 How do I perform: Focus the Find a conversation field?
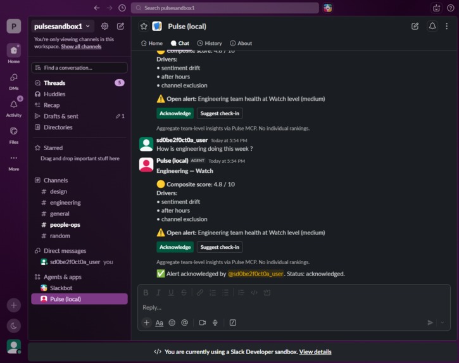[x=79, y=68]
